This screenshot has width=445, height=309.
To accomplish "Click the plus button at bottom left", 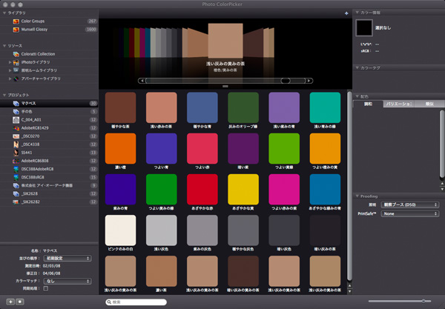I will pos(10,302).
